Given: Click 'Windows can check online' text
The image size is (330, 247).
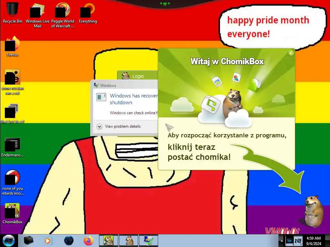Looking at the screenshot, I should click(x=134, y=113).
